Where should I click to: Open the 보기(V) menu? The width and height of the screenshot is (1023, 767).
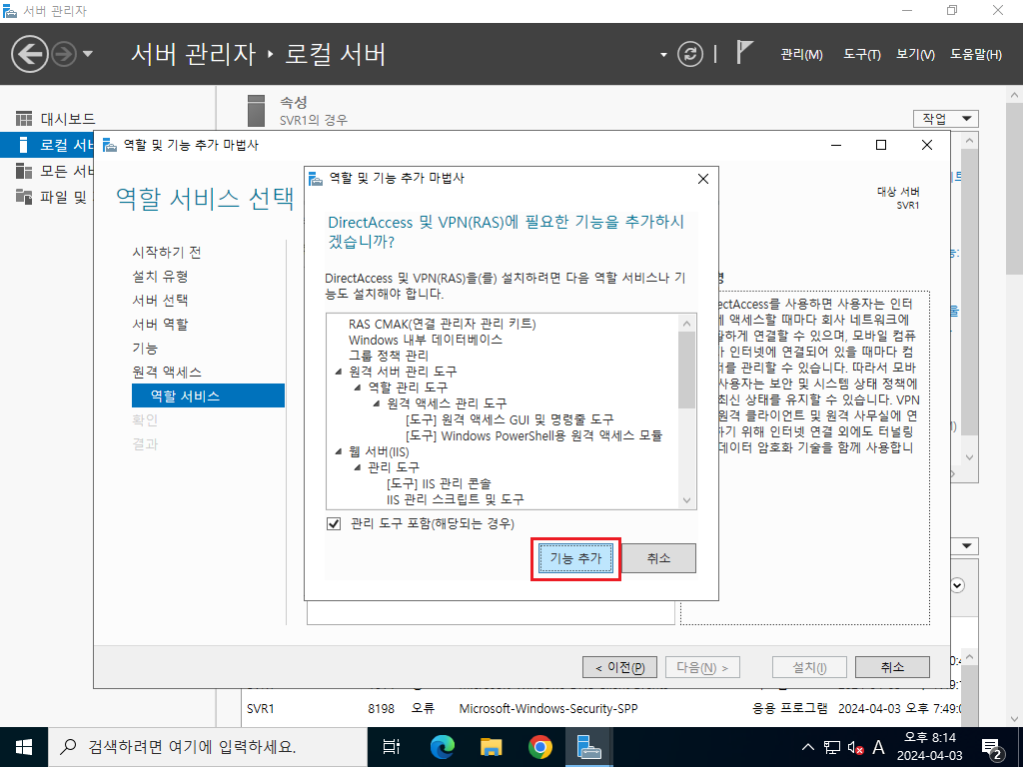coord(915,54)
